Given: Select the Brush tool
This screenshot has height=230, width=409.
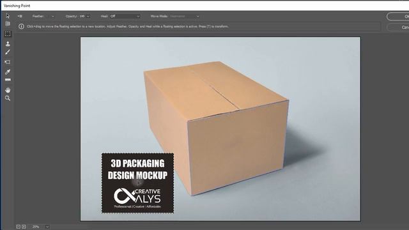Looking at the screenshot, I should click(x=8, y=52).
